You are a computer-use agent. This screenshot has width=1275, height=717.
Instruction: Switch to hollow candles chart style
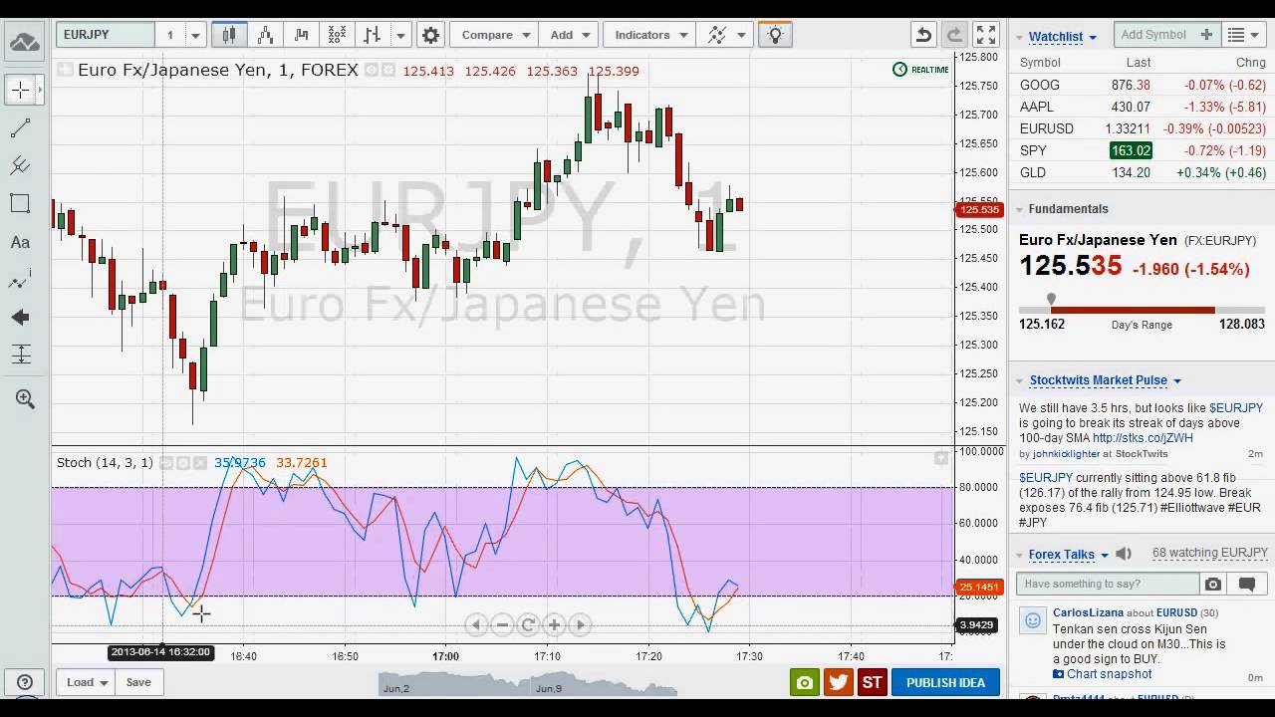click(x=265, y=35)
